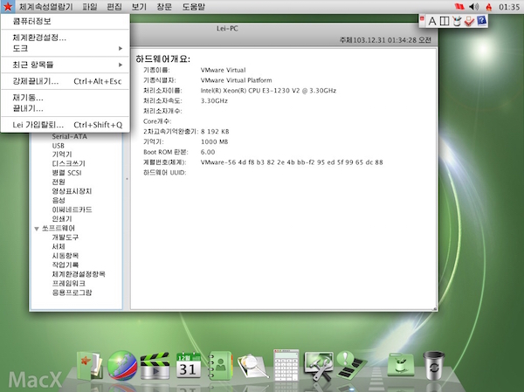Click the pencil cup input toolbar icon

coord(457,21)
